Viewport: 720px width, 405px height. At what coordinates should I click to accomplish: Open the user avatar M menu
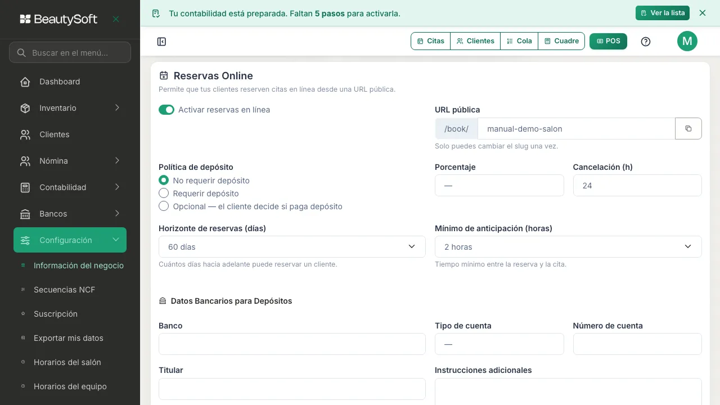click(687, 41)
